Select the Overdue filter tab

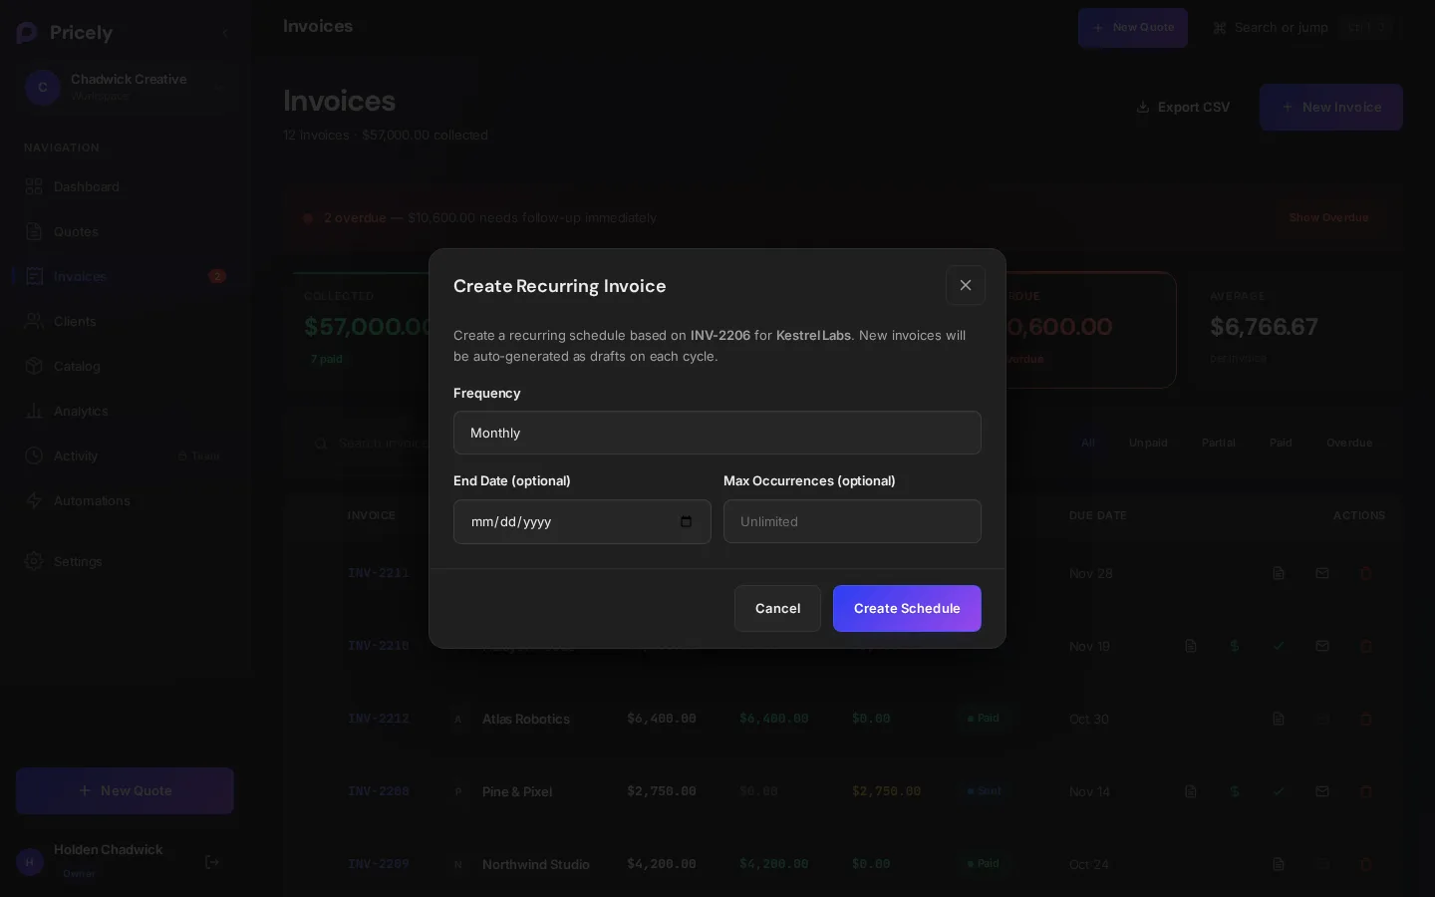tap(1349, 443)
